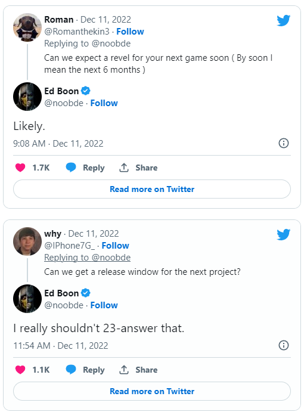Click the Reply bubble under the "Likely." tweet
Screen dimensions: 304x415
pos(71,168)
